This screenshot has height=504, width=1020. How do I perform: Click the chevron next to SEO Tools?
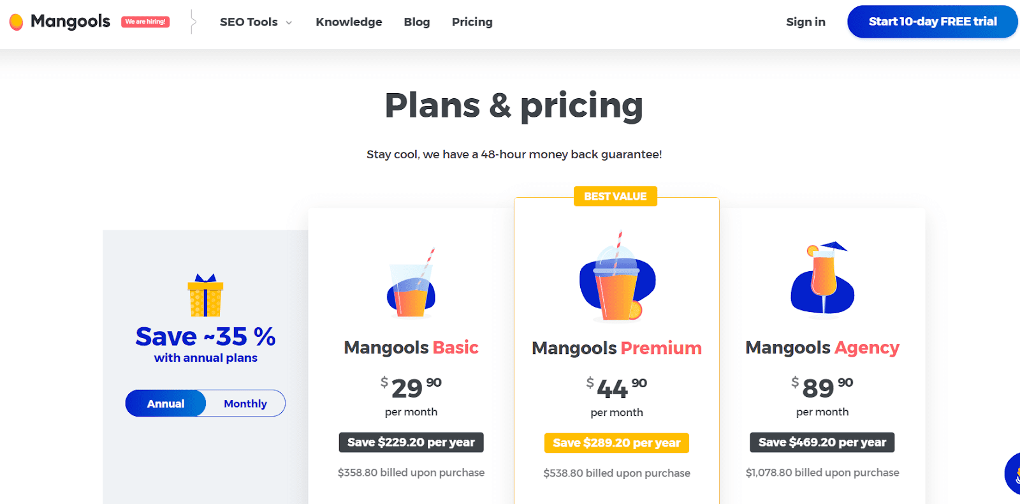click(289, 22)
